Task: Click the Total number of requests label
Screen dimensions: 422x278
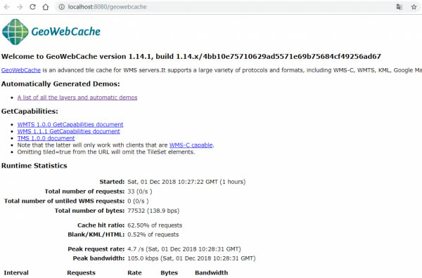Action: pos(84,192)
